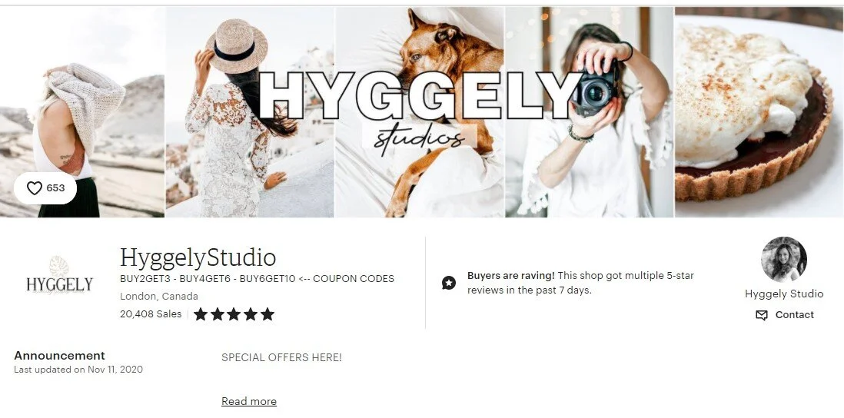Click banner photo of dog in bed
Viewport: 844px width, 418px height.
point(420,112)
